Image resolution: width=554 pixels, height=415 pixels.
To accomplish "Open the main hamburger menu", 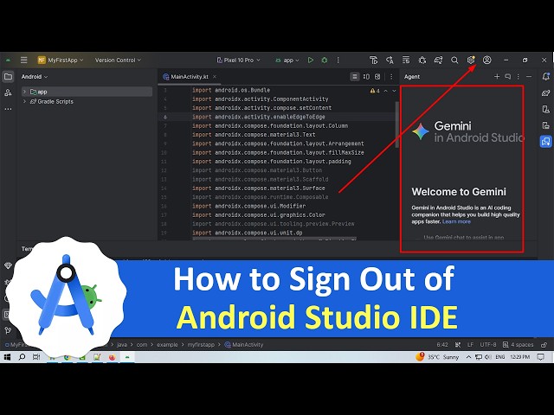I will 23,60.
